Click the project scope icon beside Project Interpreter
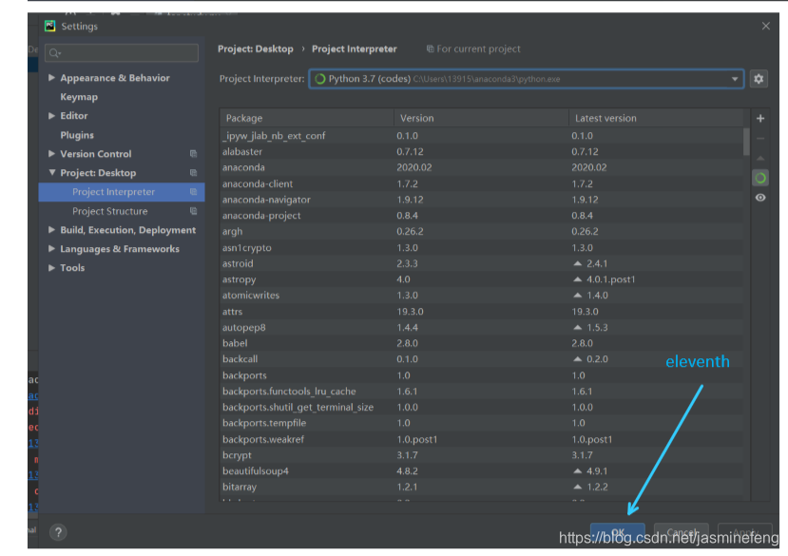The image size is (788, 556). [193, 192]
